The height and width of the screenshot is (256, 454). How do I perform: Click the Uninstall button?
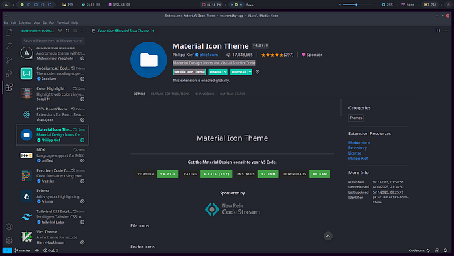239,72
